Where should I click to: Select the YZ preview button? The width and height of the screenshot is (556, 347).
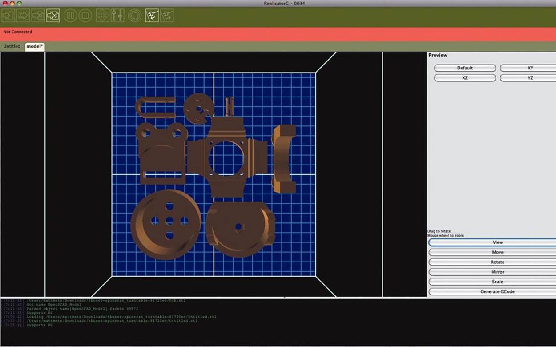528,78
